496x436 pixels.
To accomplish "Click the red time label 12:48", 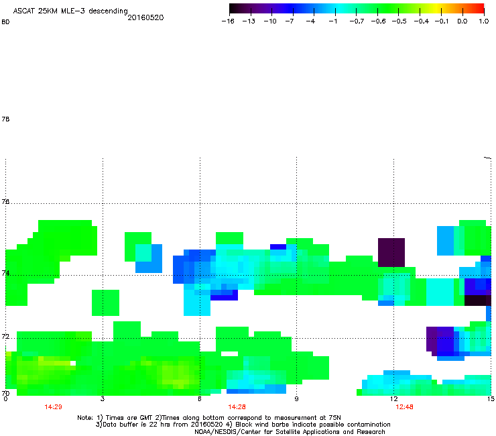I will coord(404,407).
